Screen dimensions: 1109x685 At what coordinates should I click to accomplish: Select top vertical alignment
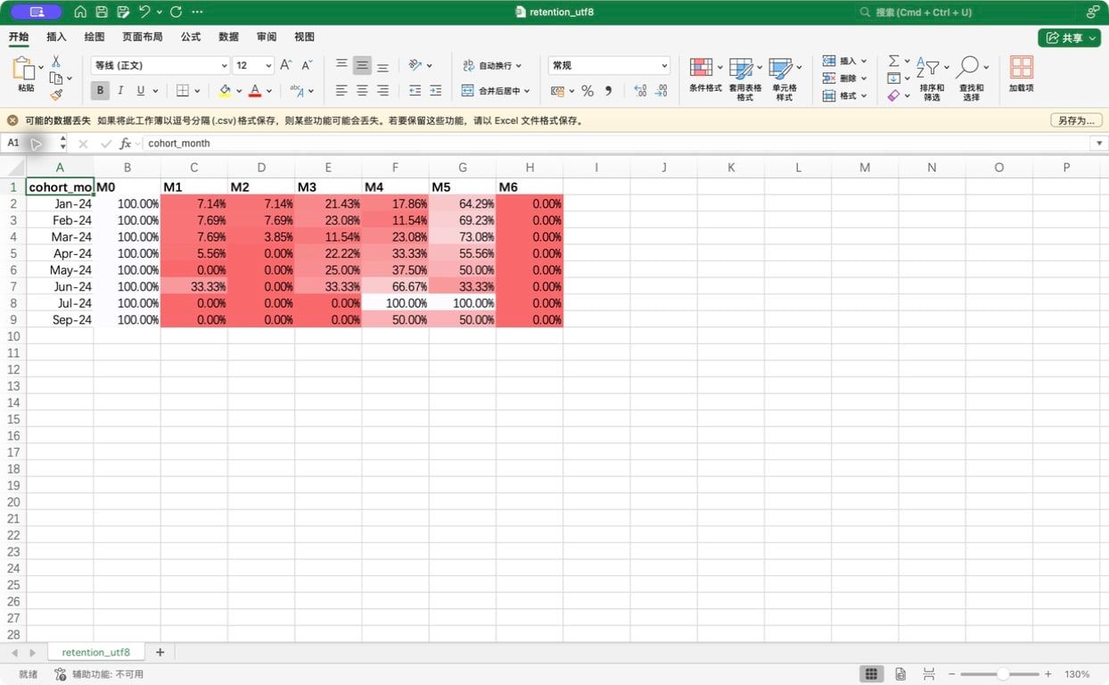coord(341,65)
